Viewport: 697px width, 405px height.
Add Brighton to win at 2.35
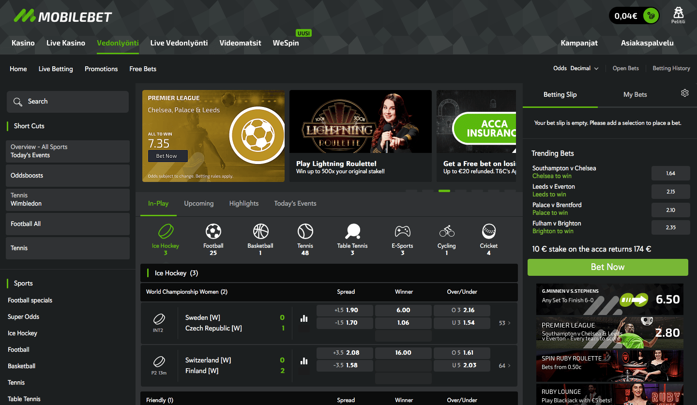pos(670,227)
